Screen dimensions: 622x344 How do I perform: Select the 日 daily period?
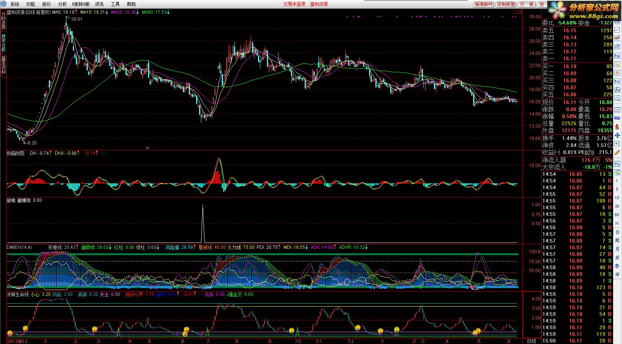[617, 232]
